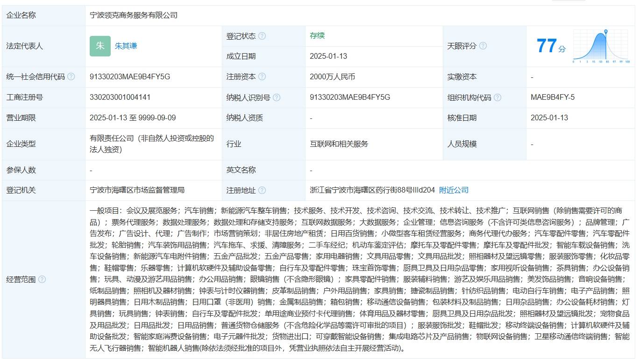Click the 77分 score value
The width and height of the screenshot is (639, 359).
point(551,46)
